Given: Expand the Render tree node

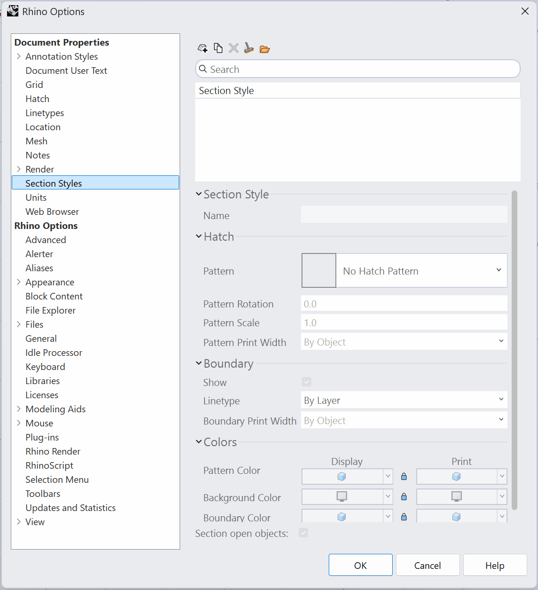Looking at the screenshot, I should pos(19,169).
